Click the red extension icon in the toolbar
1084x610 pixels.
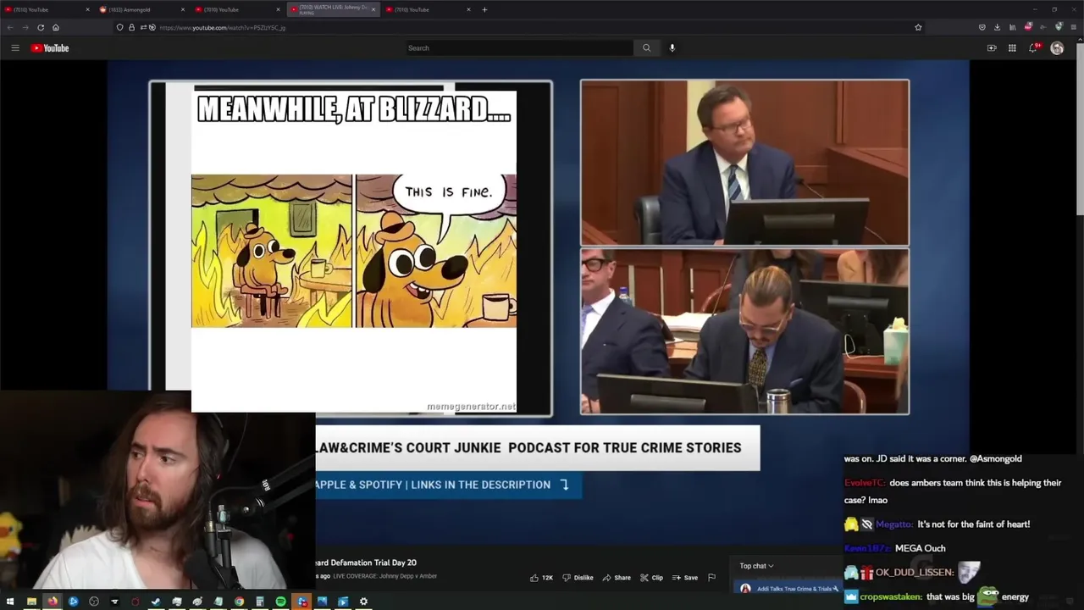(x=1028, y=27)
